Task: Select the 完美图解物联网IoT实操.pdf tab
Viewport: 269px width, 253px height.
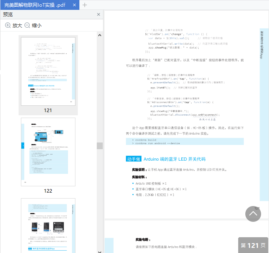Action: 40,5
